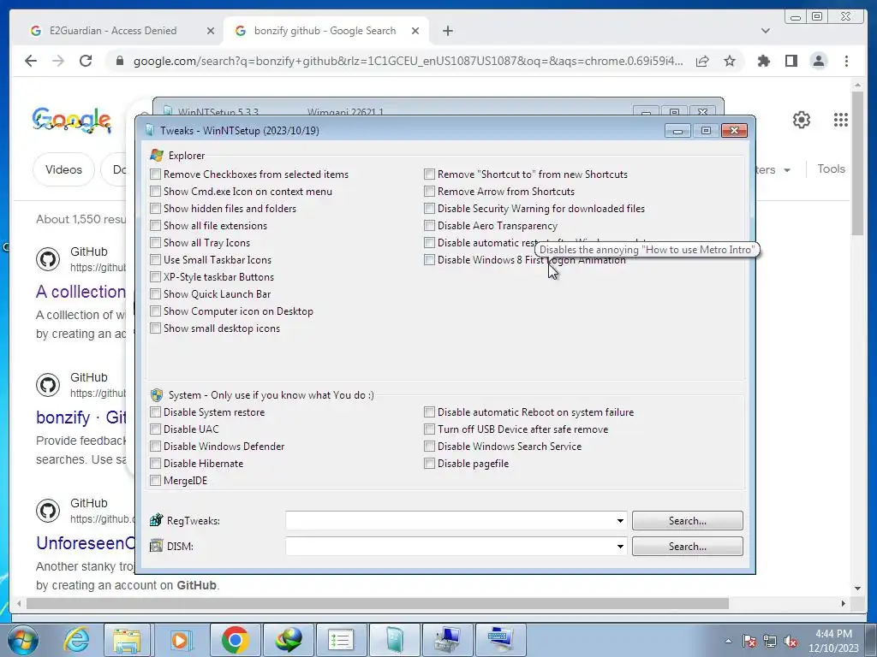Check Remove Checkboxes from selected items
The height and width of the screenshot is (657, 877).
tap(156, 175)
